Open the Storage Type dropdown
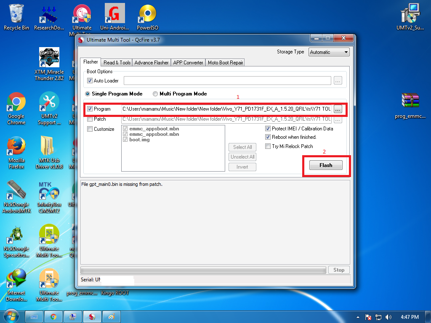Image resolution: width=431 pixels, height=323 pixels. pos(329,52)
